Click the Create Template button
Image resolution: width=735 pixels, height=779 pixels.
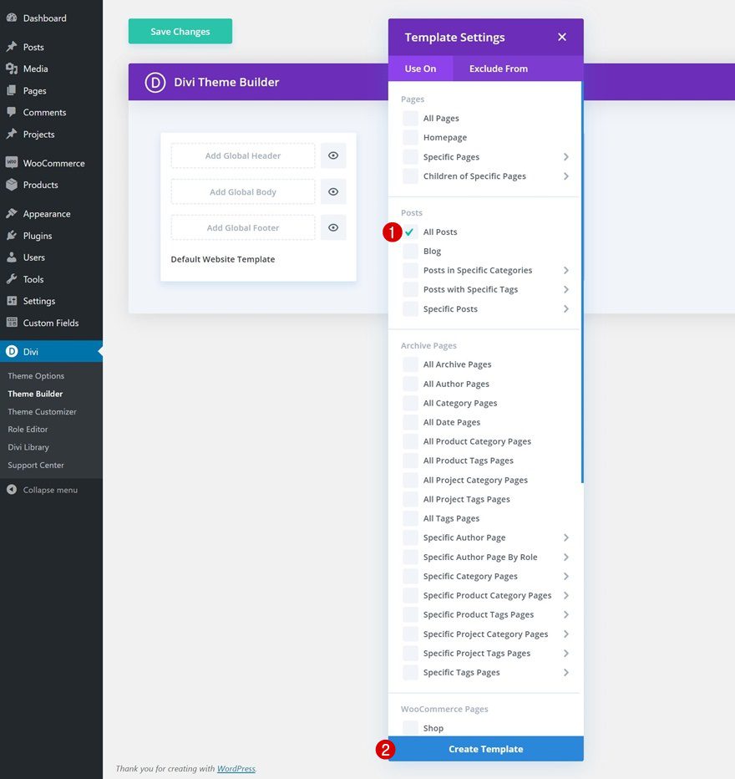[484, 749]
